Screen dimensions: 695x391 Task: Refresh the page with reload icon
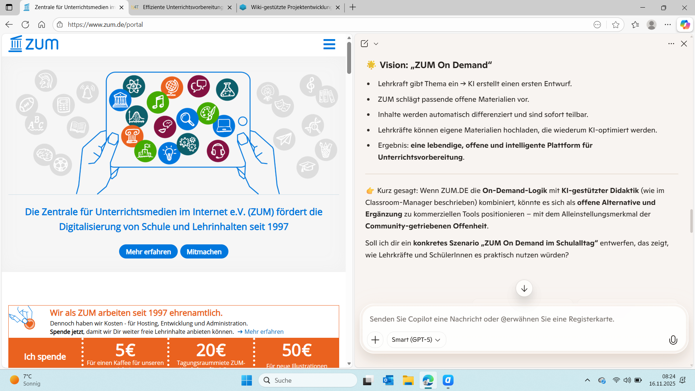click(25, 25)
